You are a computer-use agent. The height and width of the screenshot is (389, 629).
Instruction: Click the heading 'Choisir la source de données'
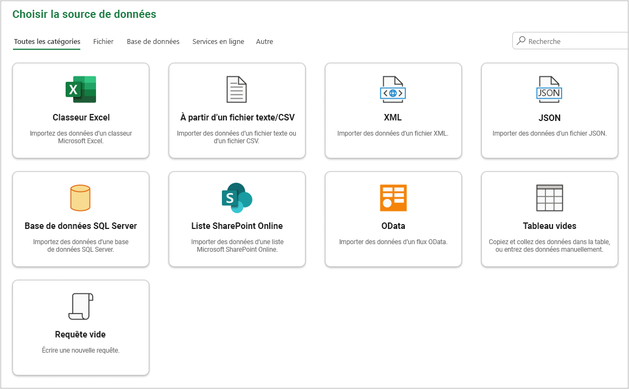[x=84, y=14]
